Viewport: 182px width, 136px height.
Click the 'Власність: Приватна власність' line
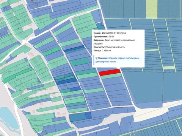coord(109,47)
